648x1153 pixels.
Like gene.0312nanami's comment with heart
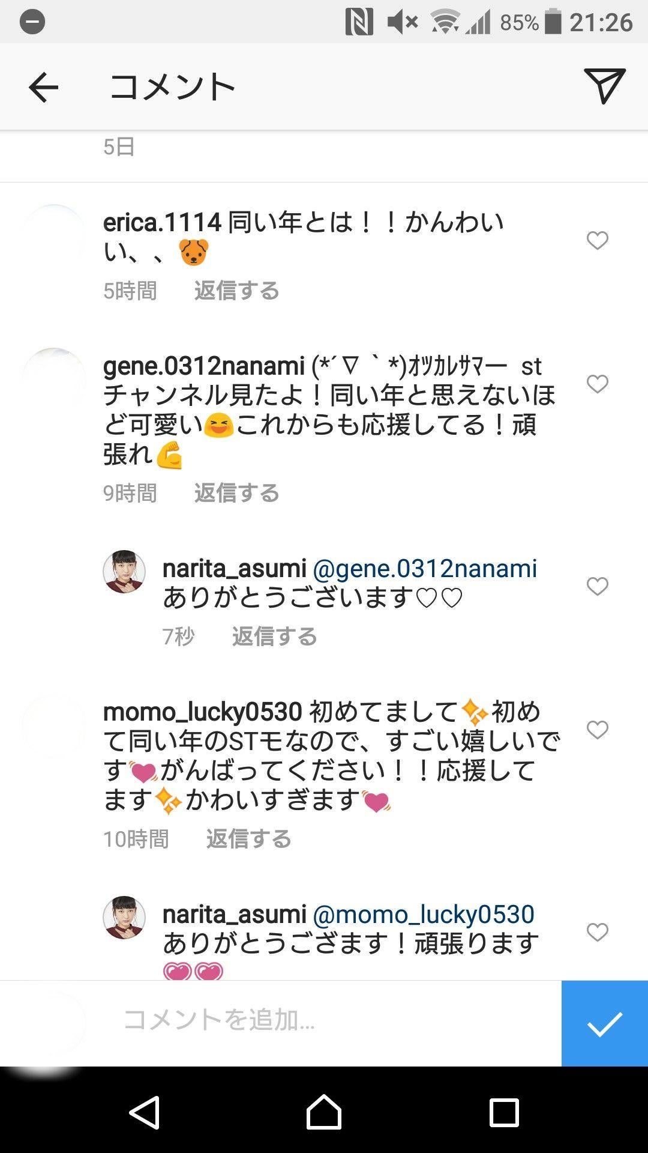pos(597,384)
